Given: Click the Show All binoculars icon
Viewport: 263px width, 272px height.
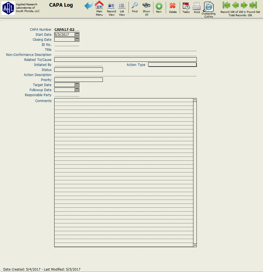Looking at the screenshot, I should click(146, 5).
